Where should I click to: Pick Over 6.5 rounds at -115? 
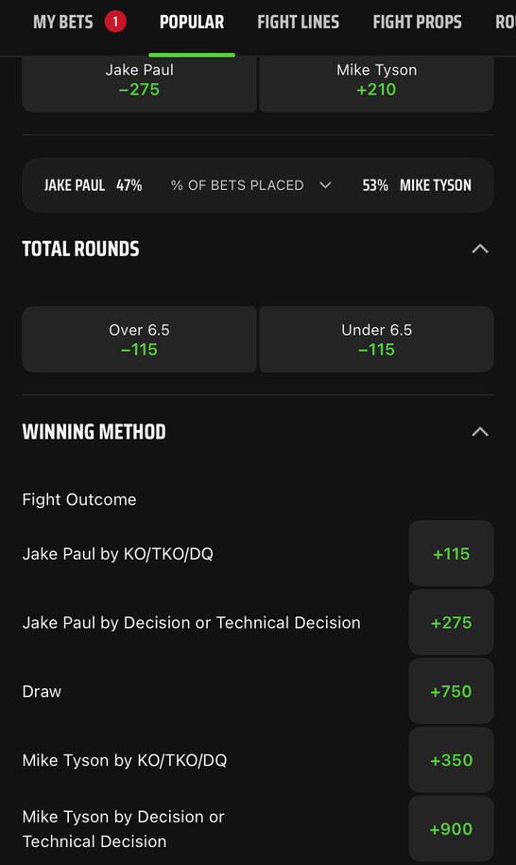pos(140,339)
